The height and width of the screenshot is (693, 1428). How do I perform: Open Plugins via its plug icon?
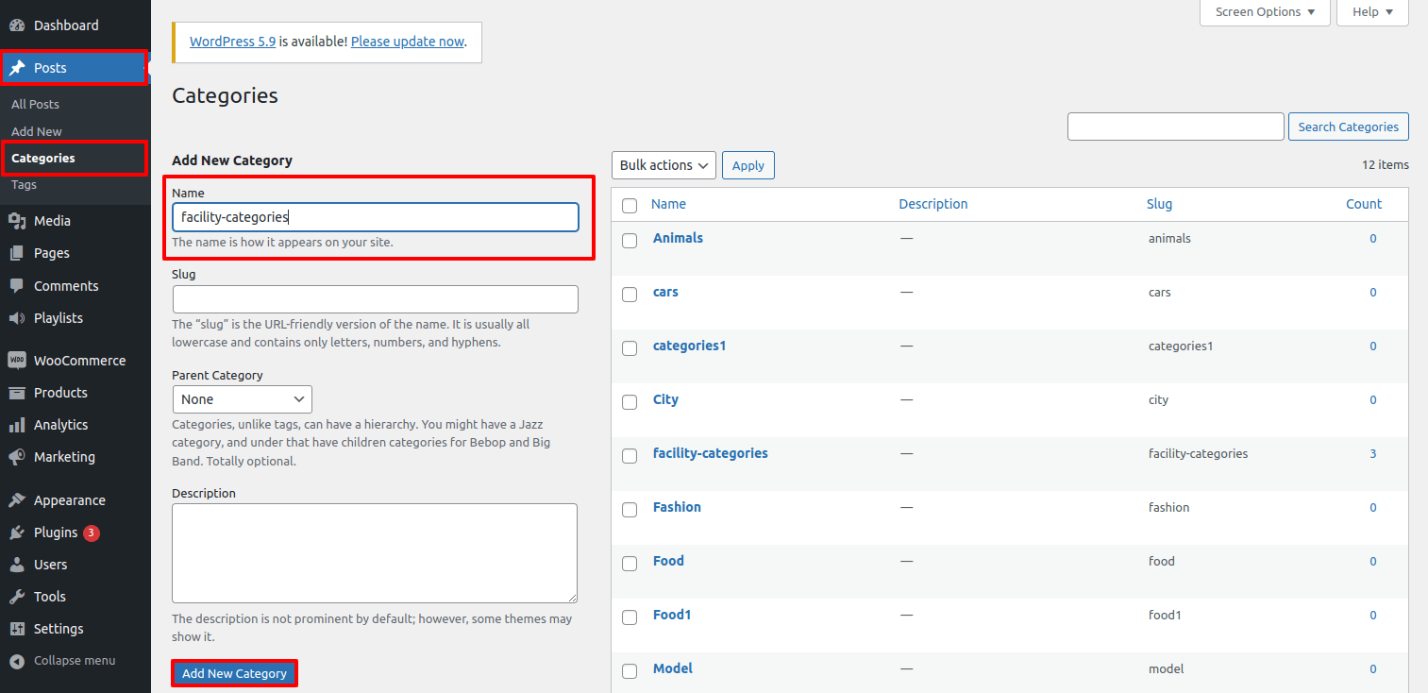pyautogui.click(x=17, y=532)
